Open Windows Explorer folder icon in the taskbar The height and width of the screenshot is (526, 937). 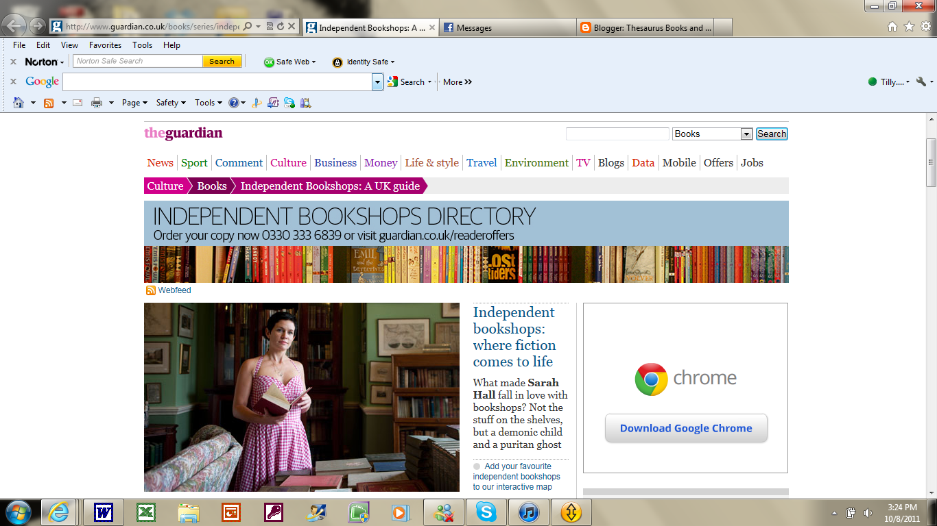189,512
